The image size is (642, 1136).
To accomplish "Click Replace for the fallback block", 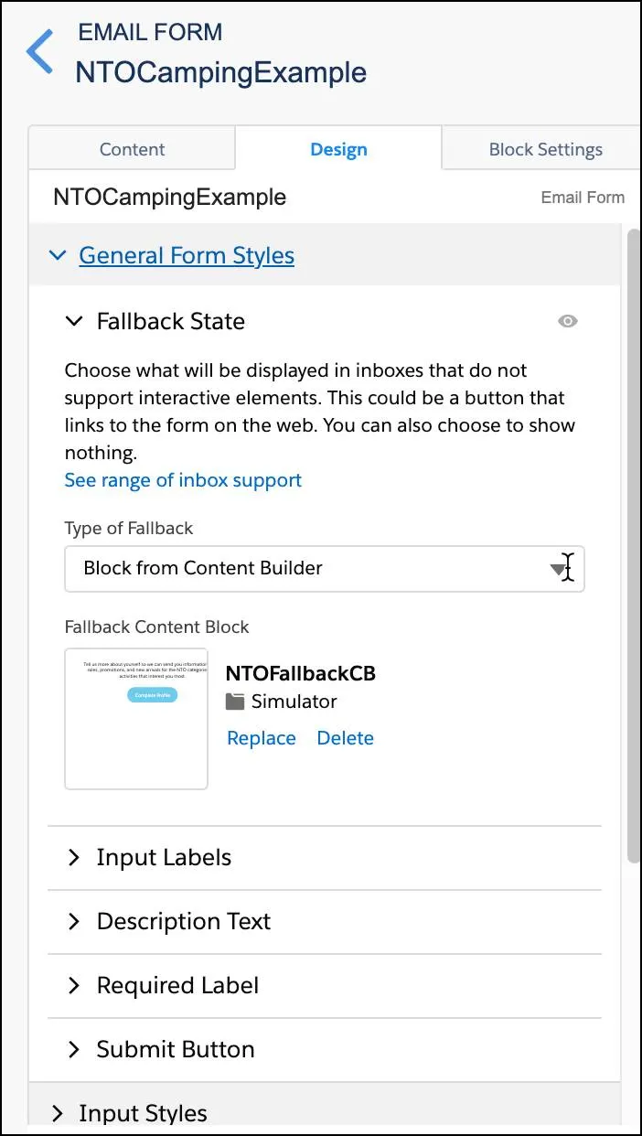I will click(262, 738).
